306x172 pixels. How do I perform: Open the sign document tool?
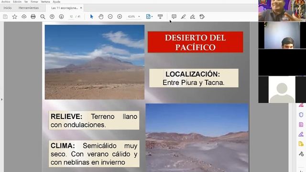tap(193, 17)
